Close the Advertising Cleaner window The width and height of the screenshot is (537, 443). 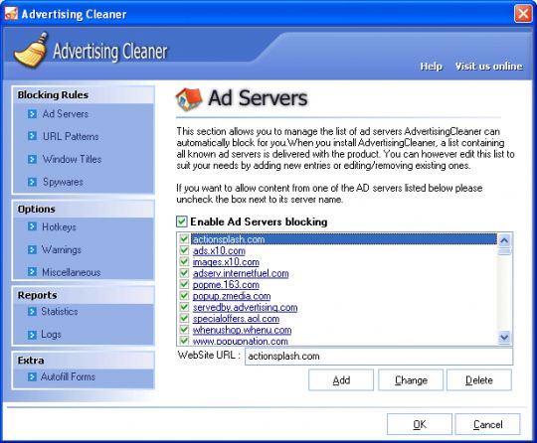tap(523, 14)
